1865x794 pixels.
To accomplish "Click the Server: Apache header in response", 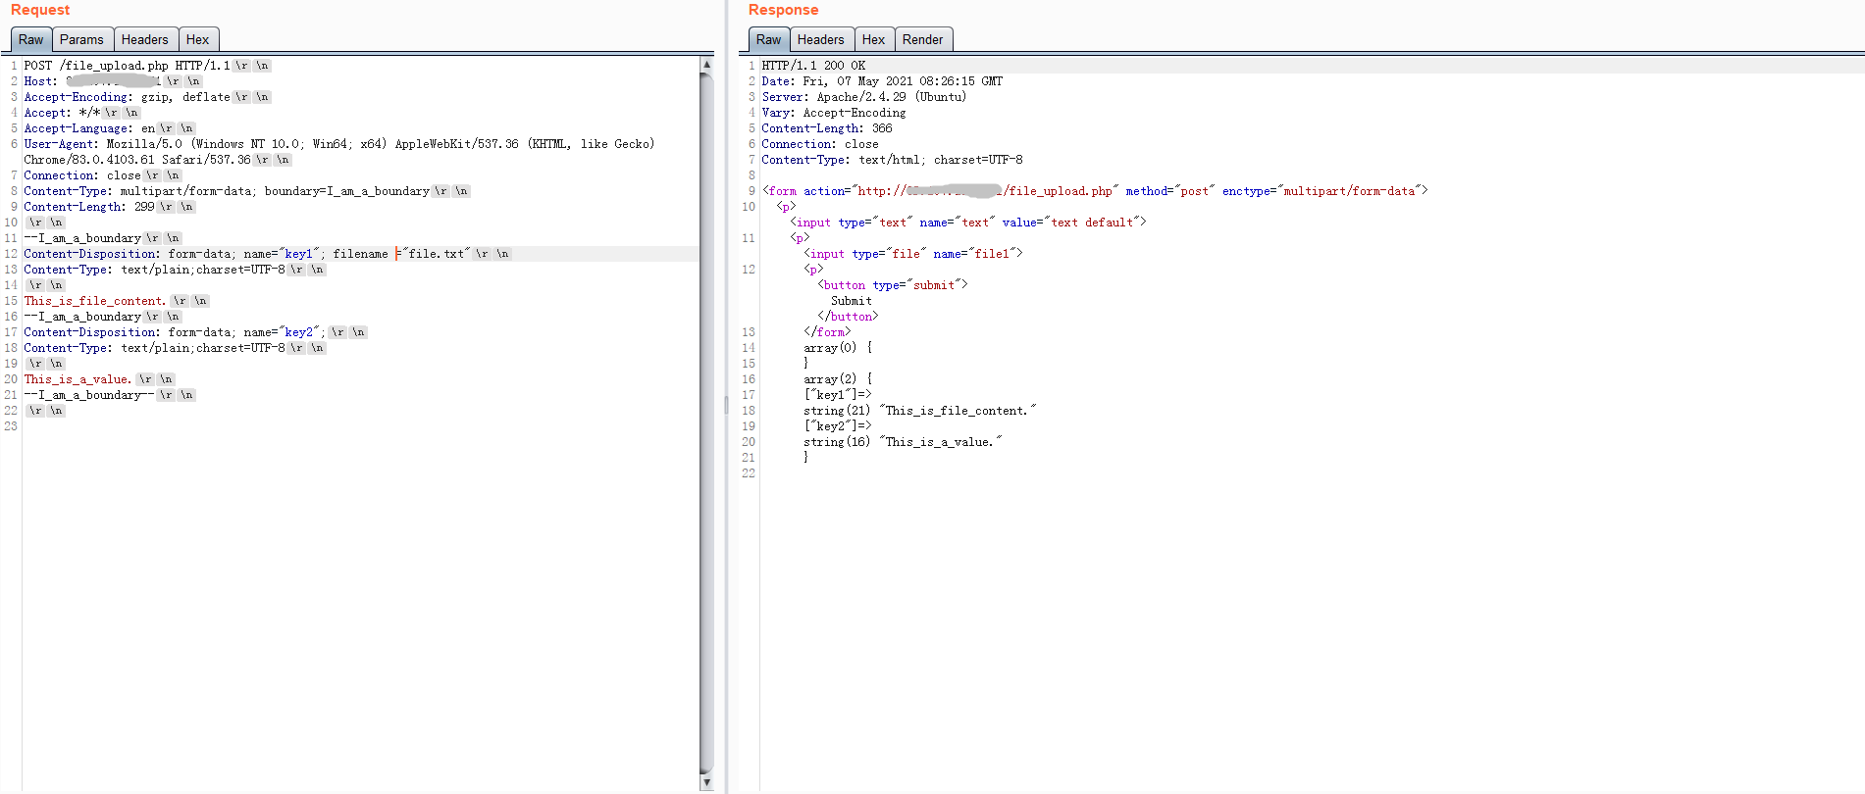I will click(x=863, y=97).
